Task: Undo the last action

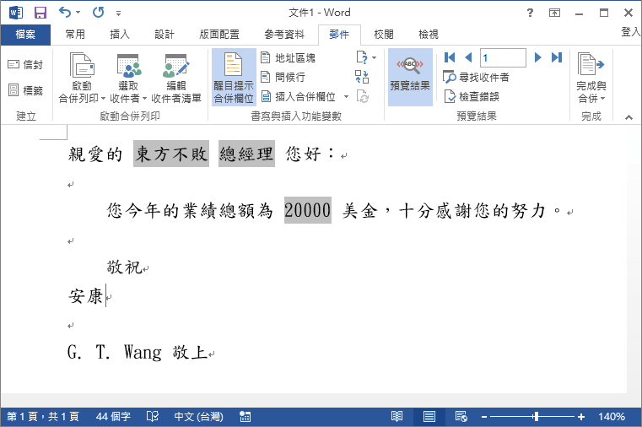Action: 65,13
